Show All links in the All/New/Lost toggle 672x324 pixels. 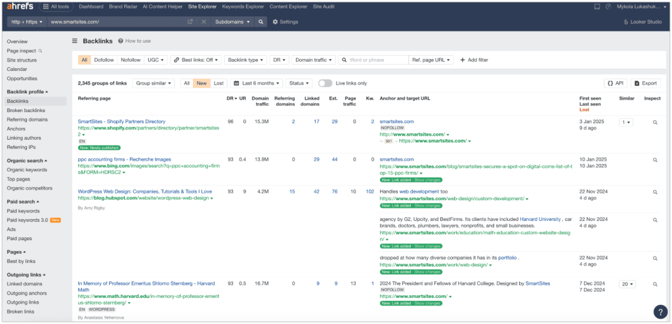coord(186,83)
